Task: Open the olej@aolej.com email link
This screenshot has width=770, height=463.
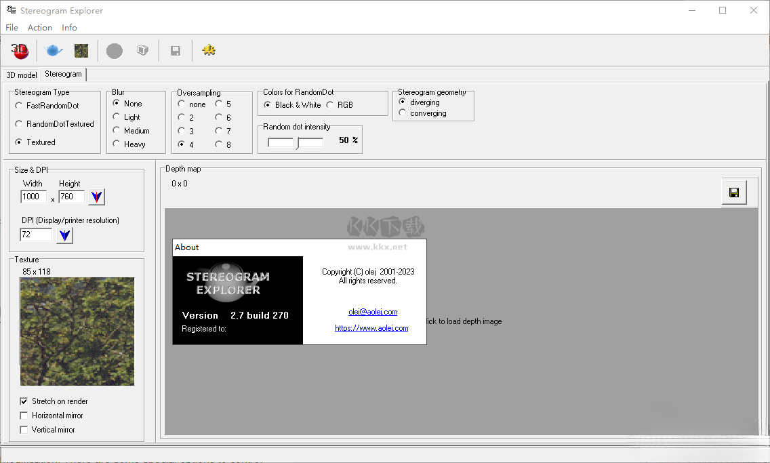Action: click(x=373, y=312)
